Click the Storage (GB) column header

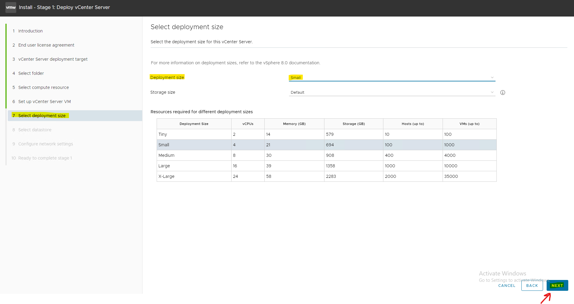tap(354, 124)
